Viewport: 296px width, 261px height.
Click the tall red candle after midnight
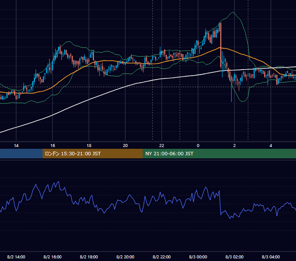pyautogui.click(x=221, y=45)
